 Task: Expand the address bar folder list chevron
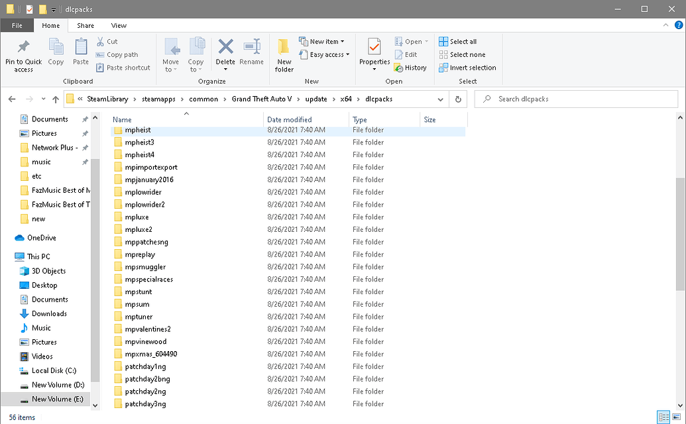click(x=440, y=99)
